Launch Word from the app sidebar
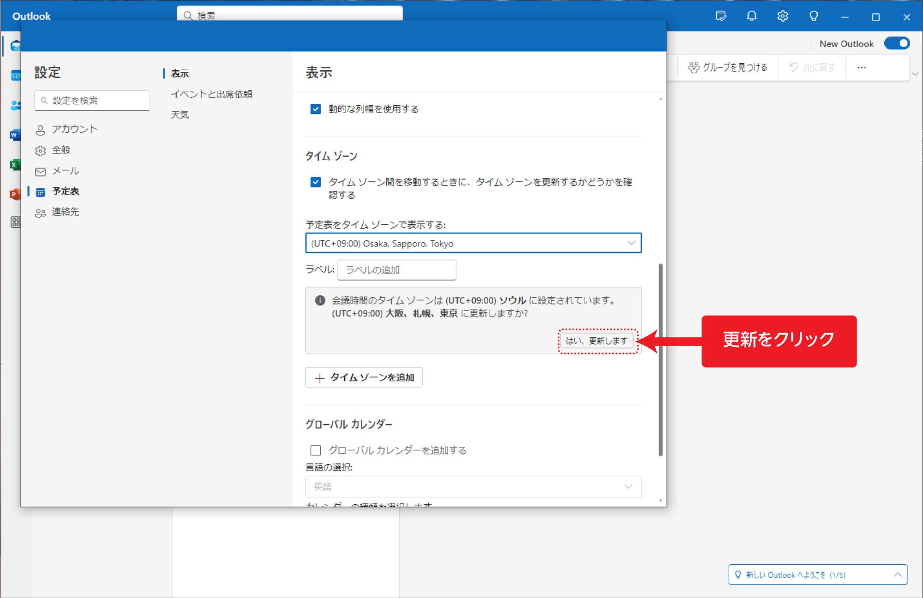923x598 pixels. coord(16,135)
